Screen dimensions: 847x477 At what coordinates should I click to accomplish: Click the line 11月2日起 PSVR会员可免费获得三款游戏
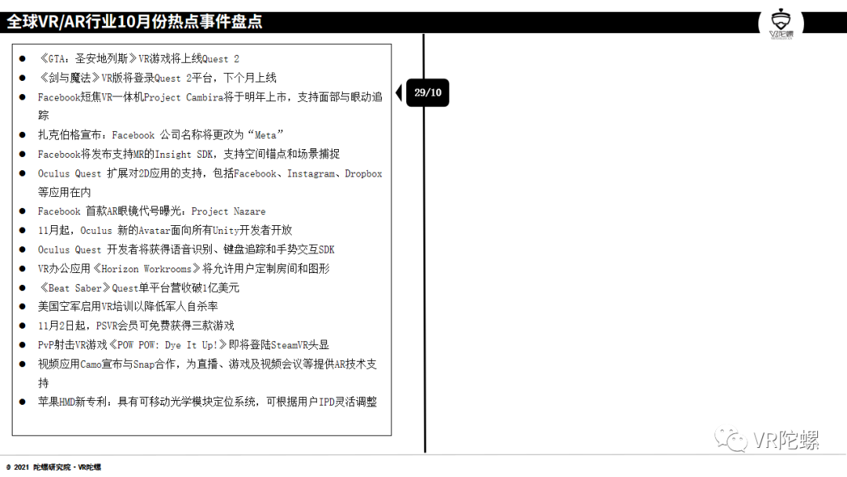pos(136,326)
